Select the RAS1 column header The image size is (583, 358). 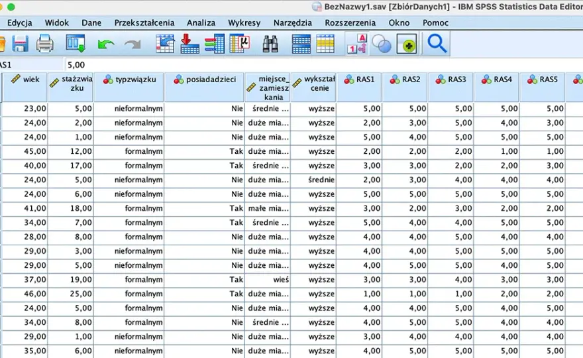pyautogui.click(x=359, y=87)
